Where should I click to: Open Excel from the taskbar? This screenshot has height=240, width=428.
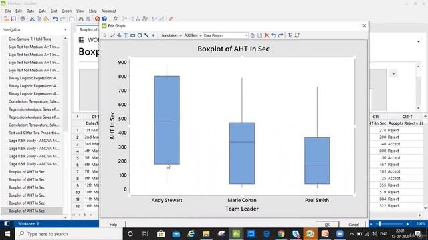(310, 234)
